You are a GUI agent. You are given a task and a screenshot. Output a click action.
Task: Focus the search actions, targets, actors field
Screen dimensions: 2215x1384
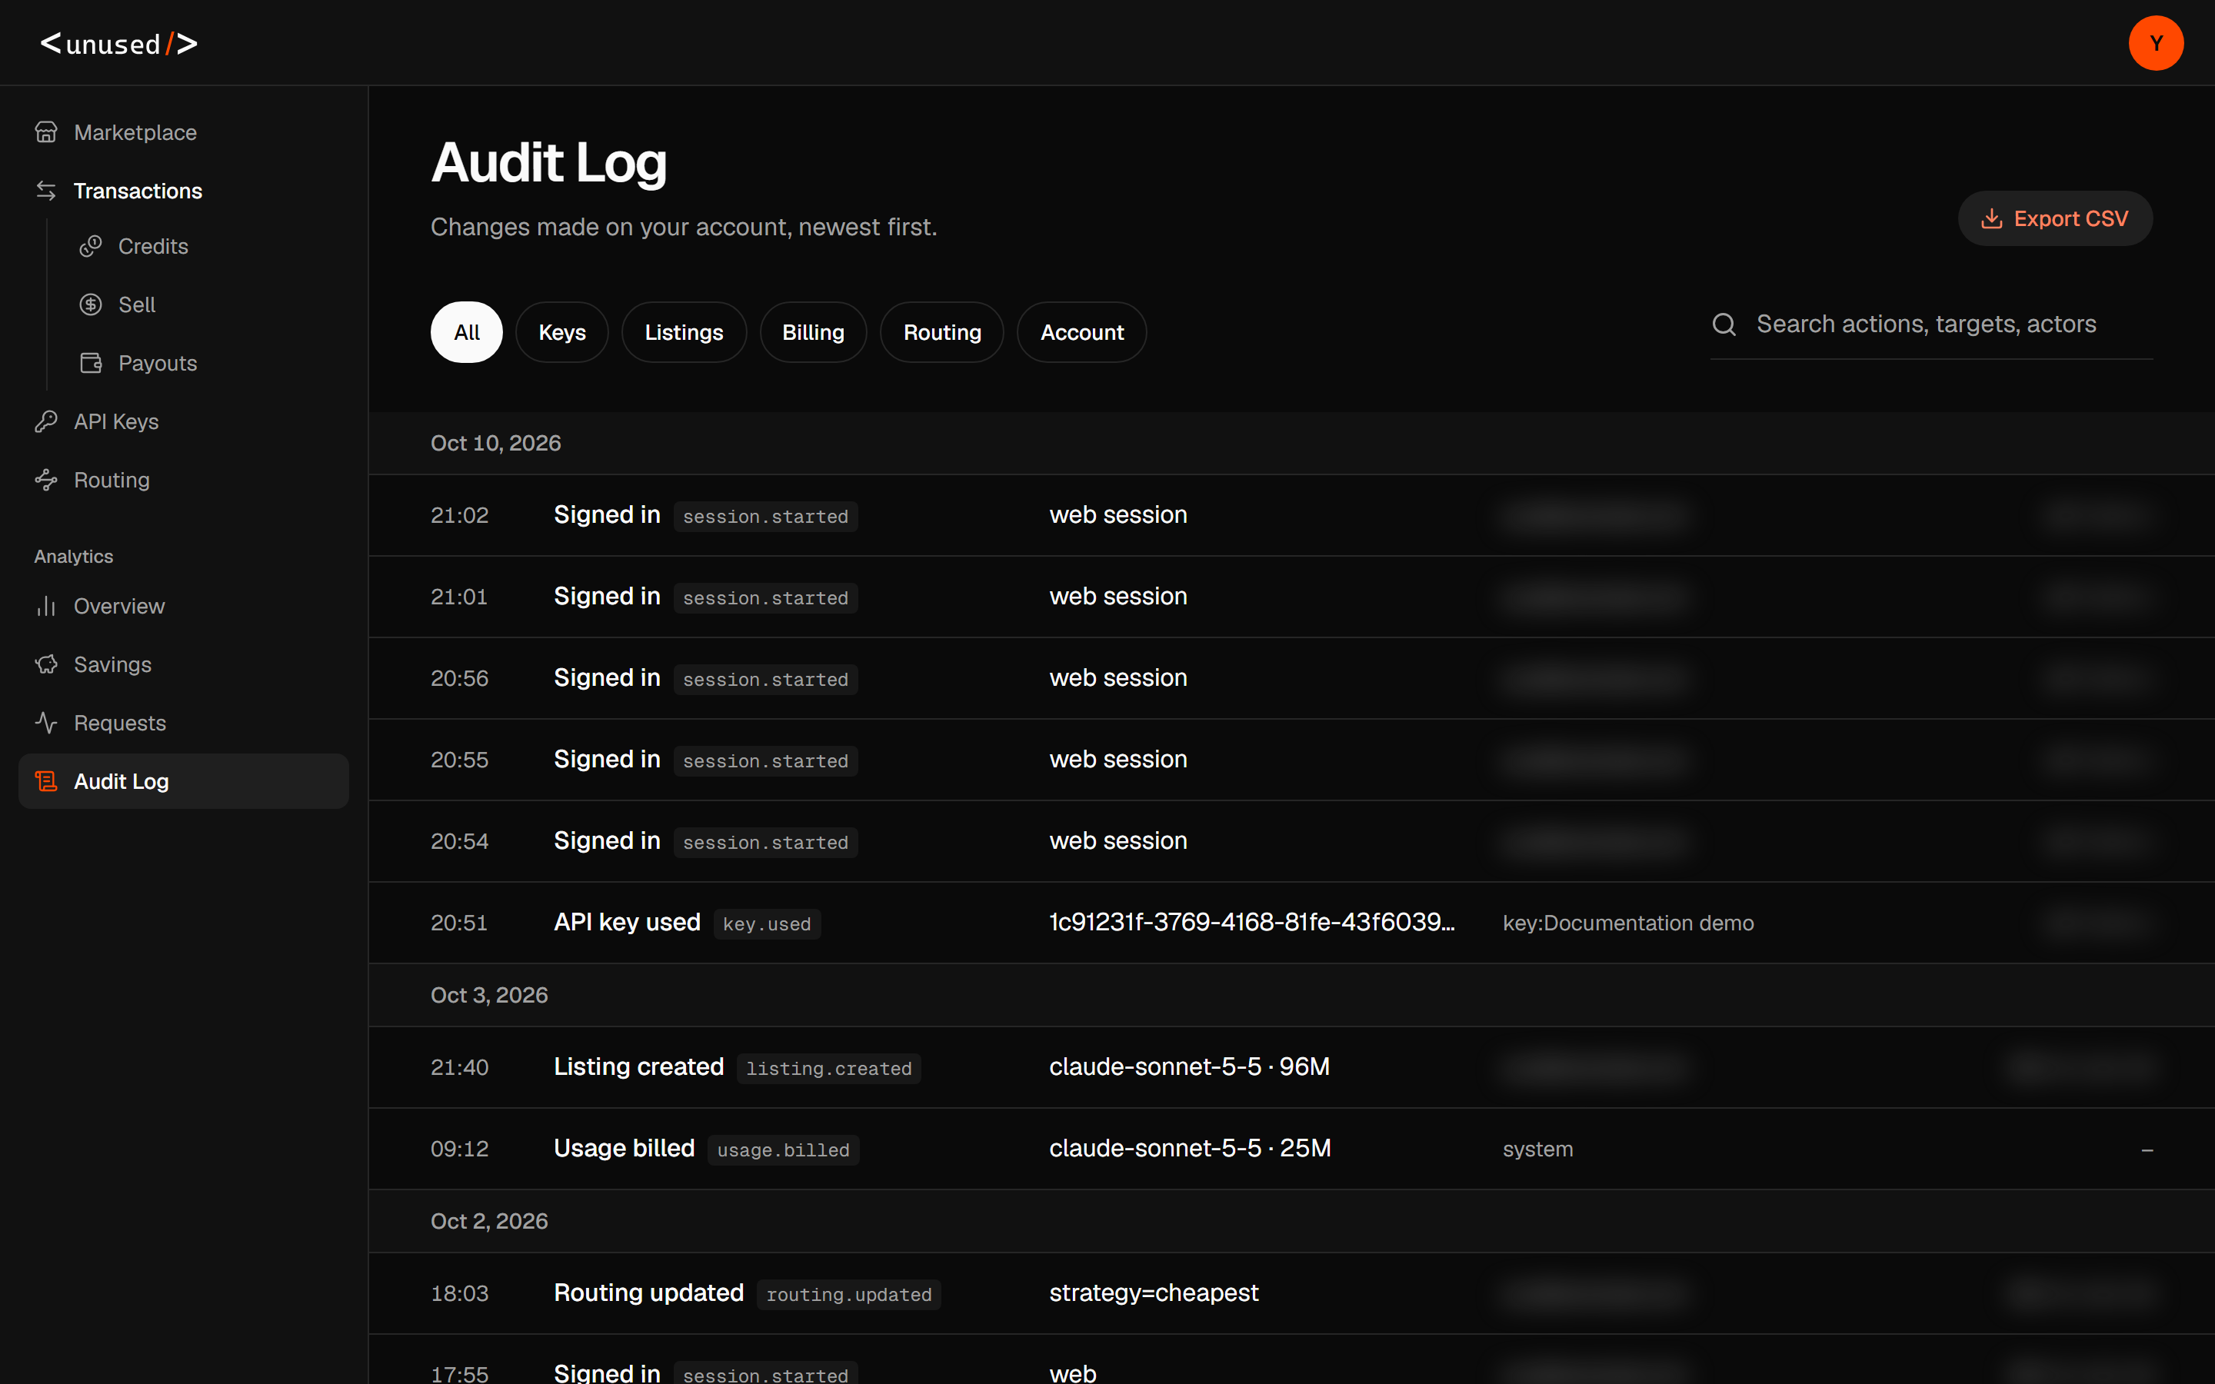(1931, 324)
